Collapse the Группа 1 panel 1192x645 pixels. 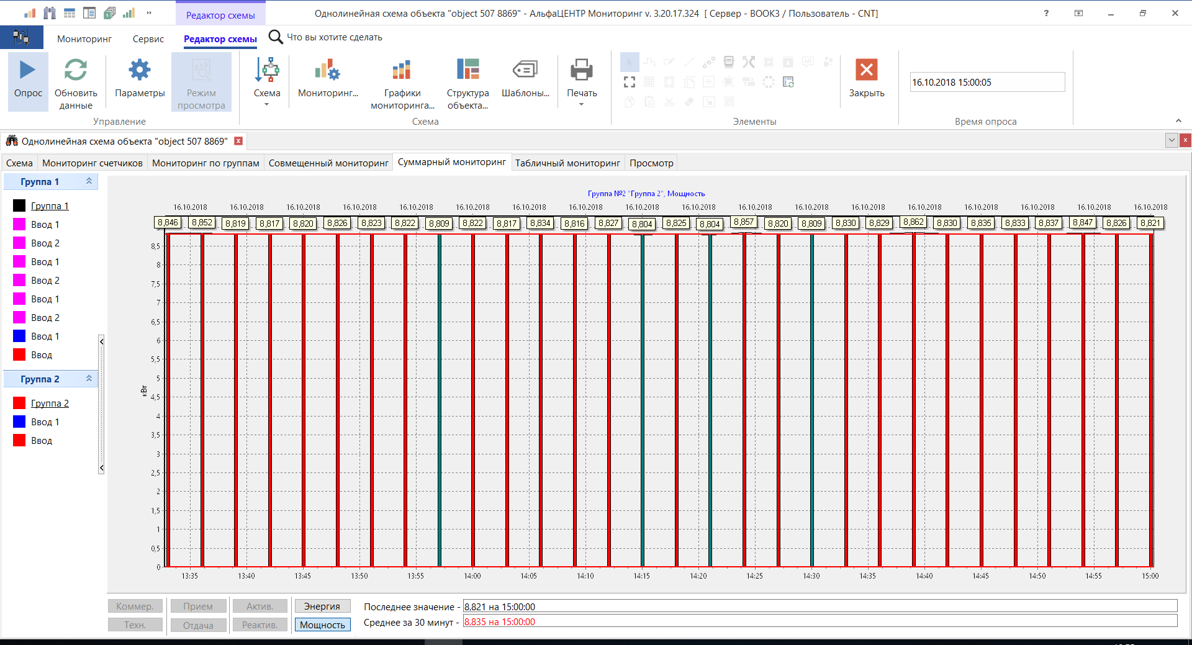[x=89, y=181]
